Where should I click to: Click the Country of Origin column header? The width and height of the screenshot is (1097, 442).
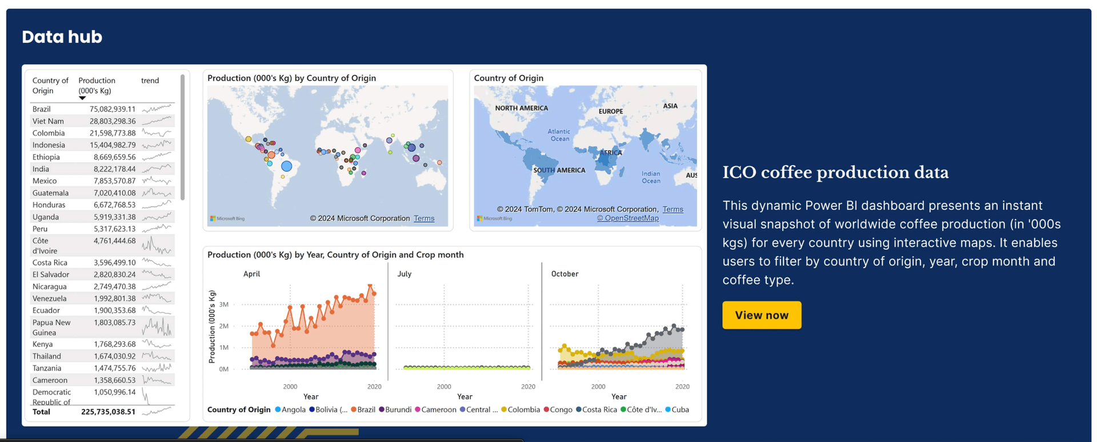[x=50, y=86]
